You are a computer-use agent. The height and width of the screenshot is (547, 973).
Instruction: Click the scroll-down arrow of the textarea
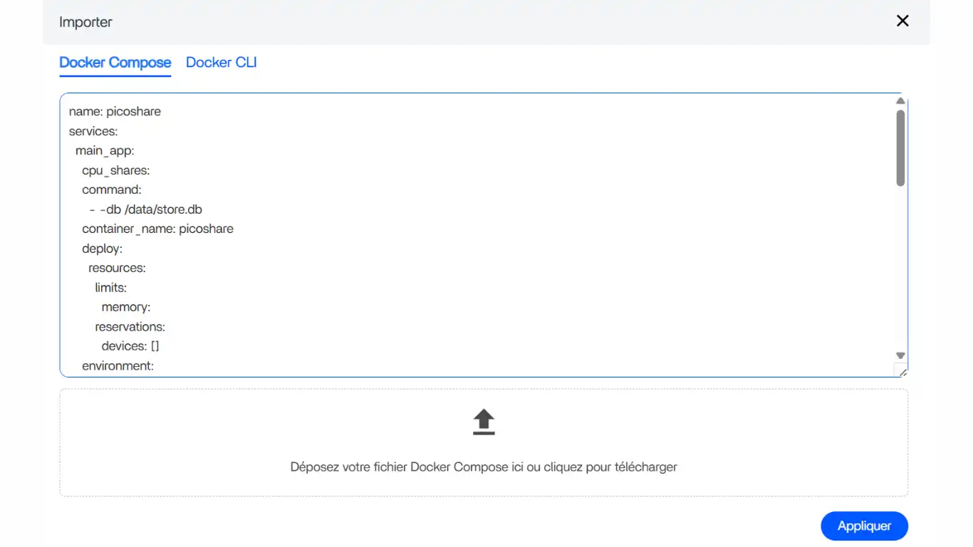click(x=900, y=355)
